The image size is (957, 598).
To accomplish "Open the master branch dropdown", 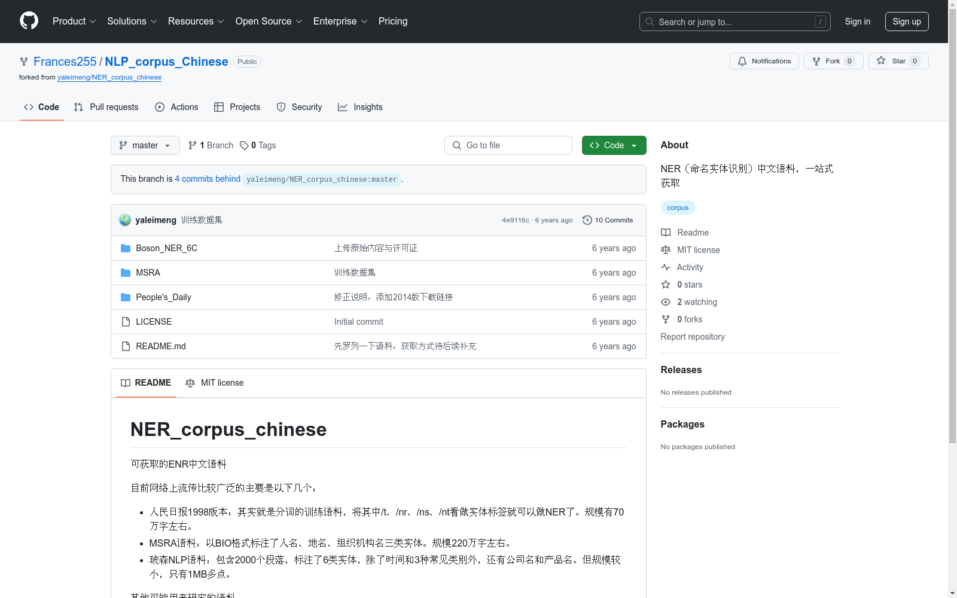I will pos(145,145).
